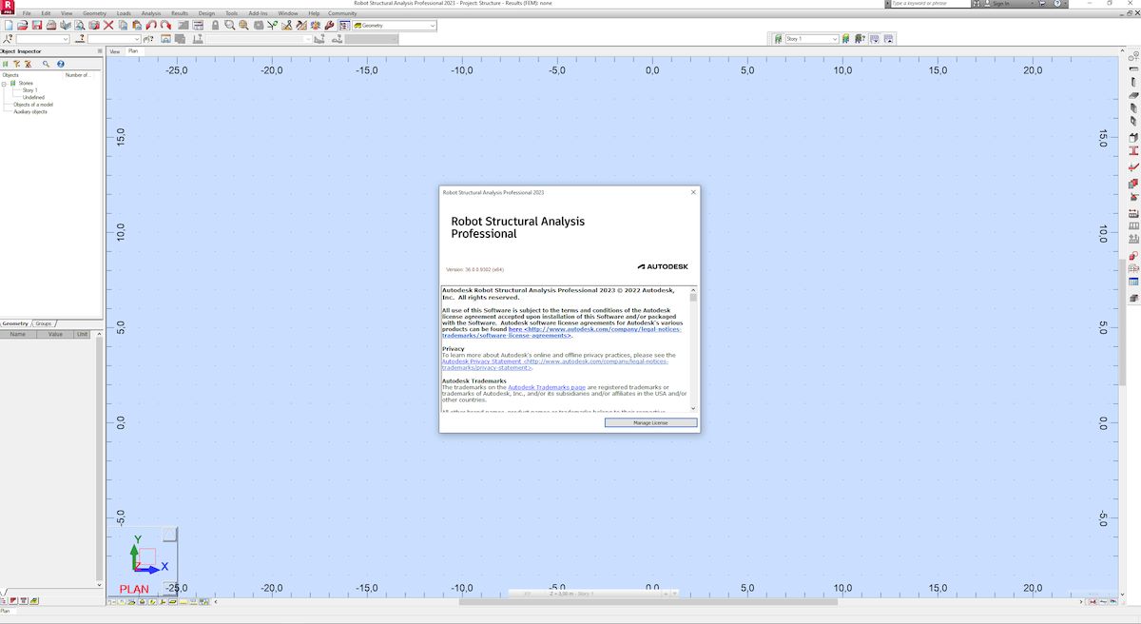Click the Save floppy disk icon
The image size is (1141, 624).
click(36, 25)
